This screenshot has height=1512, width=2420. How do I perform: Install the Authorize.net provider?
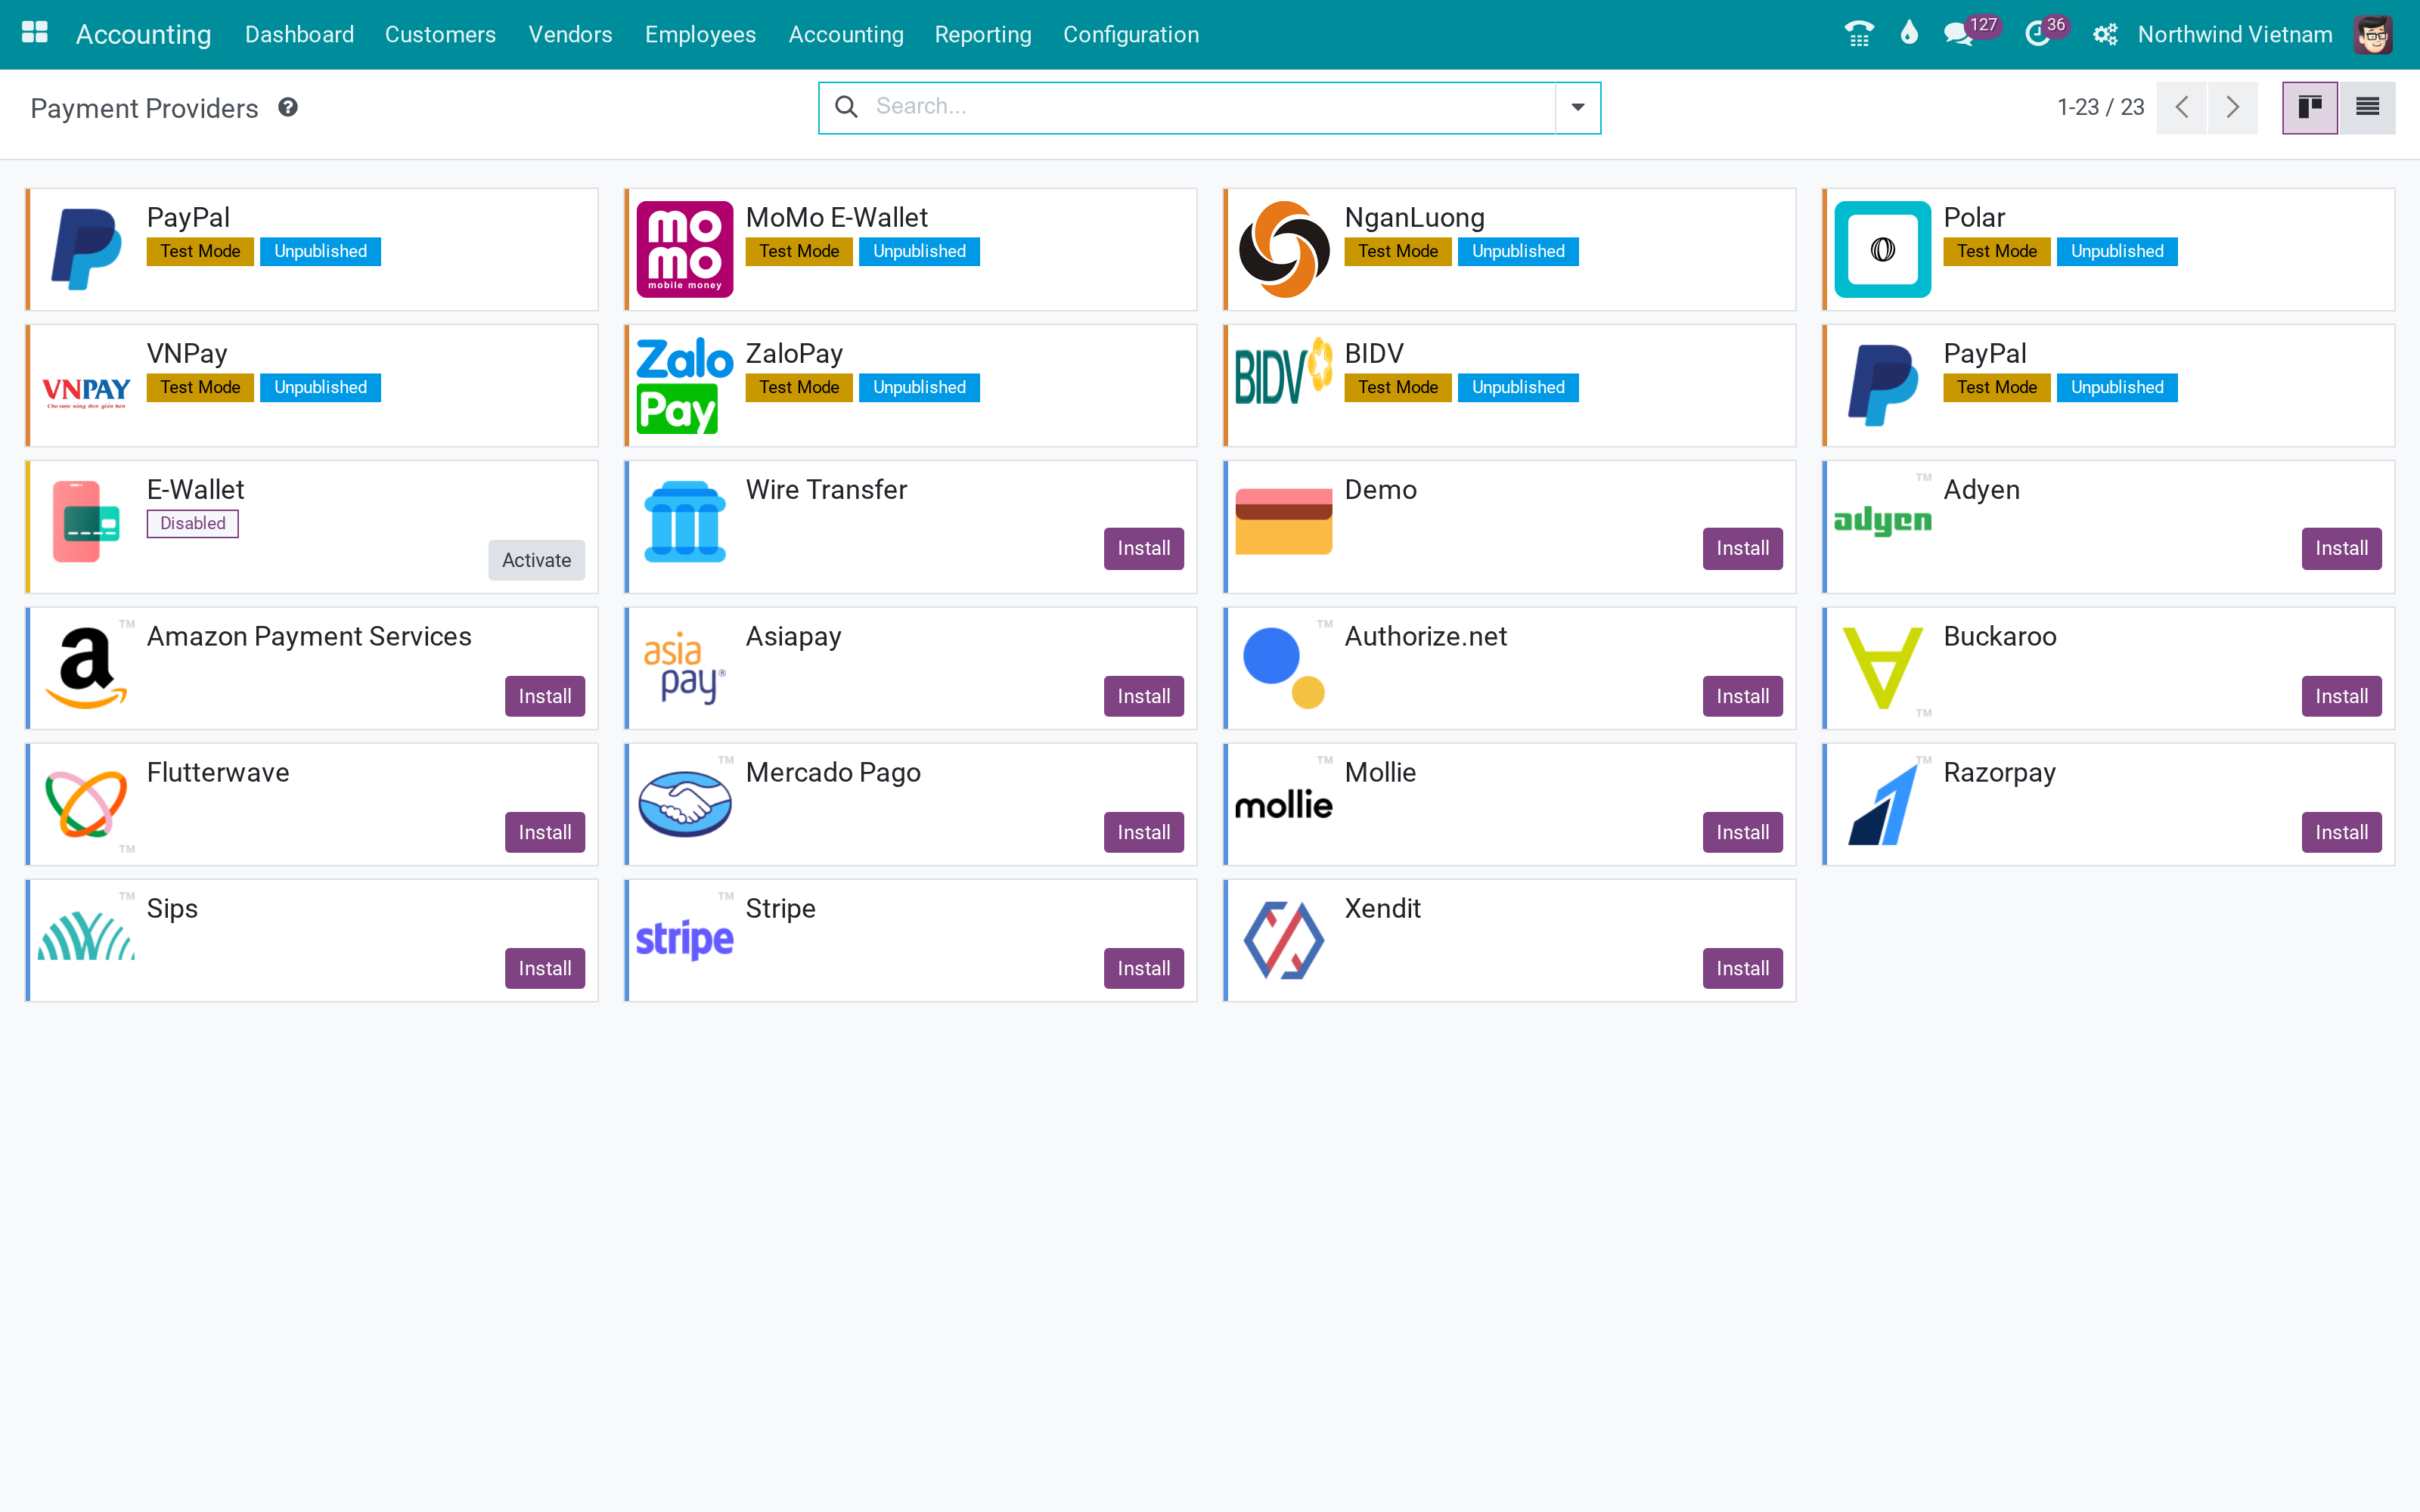click(1743, 696)
